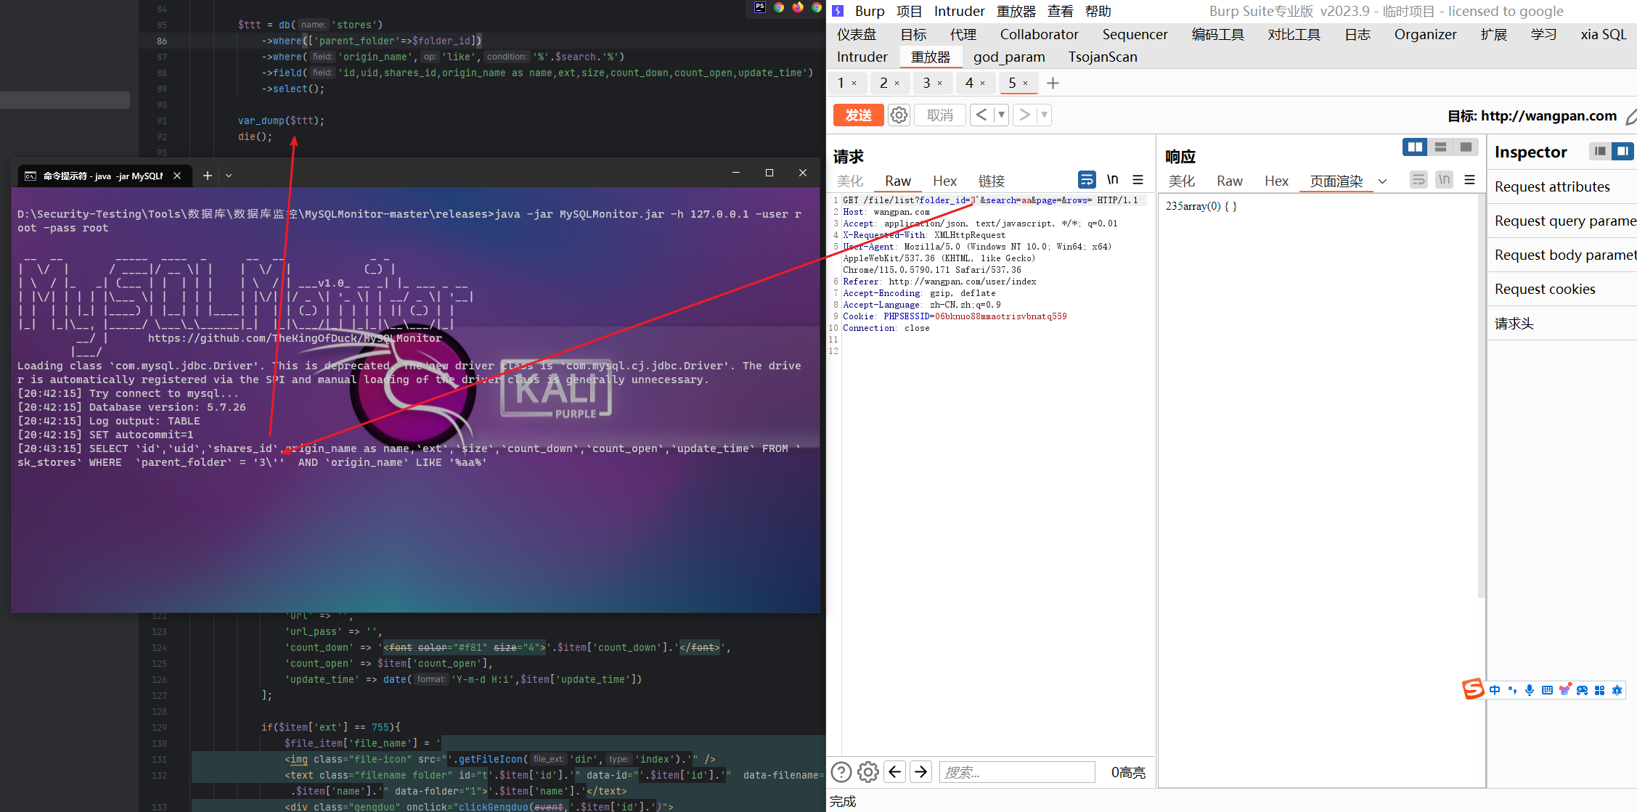Close Repeater tab 3
The image size is (1637, 812).
pyautogui.click(x=939, y=83)
